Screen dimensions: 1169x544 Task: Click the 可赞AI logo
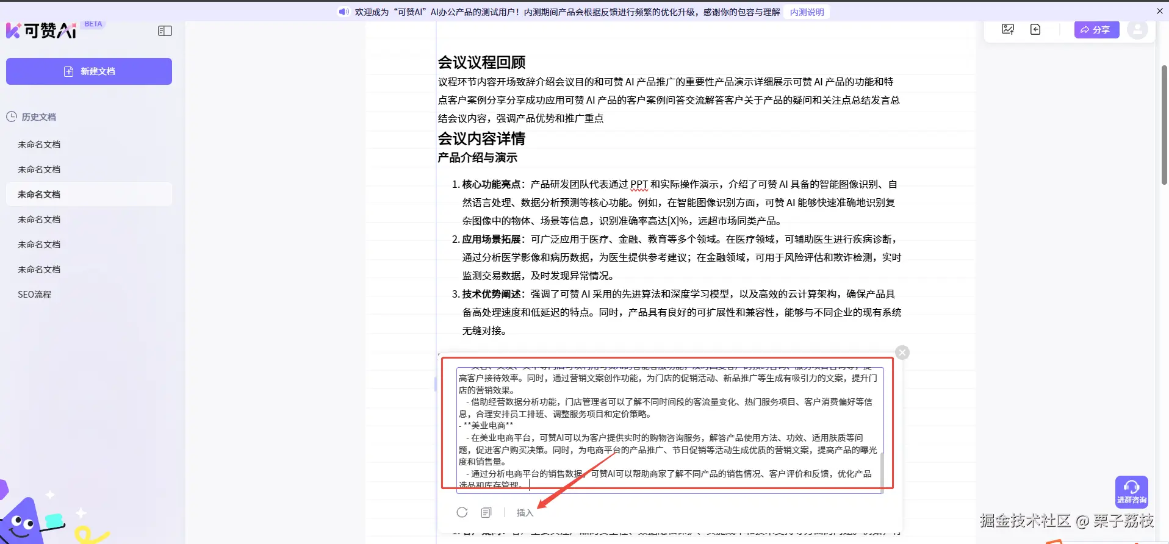(41, 30)
